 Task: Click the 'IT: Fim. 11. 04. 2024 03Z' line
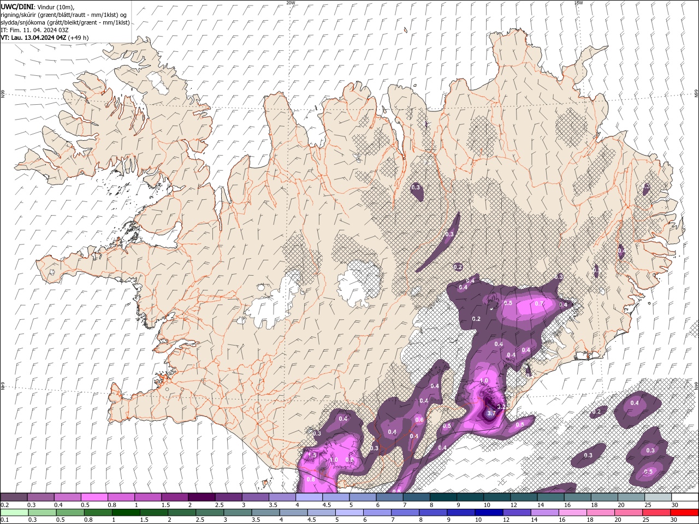pos(34,30)
